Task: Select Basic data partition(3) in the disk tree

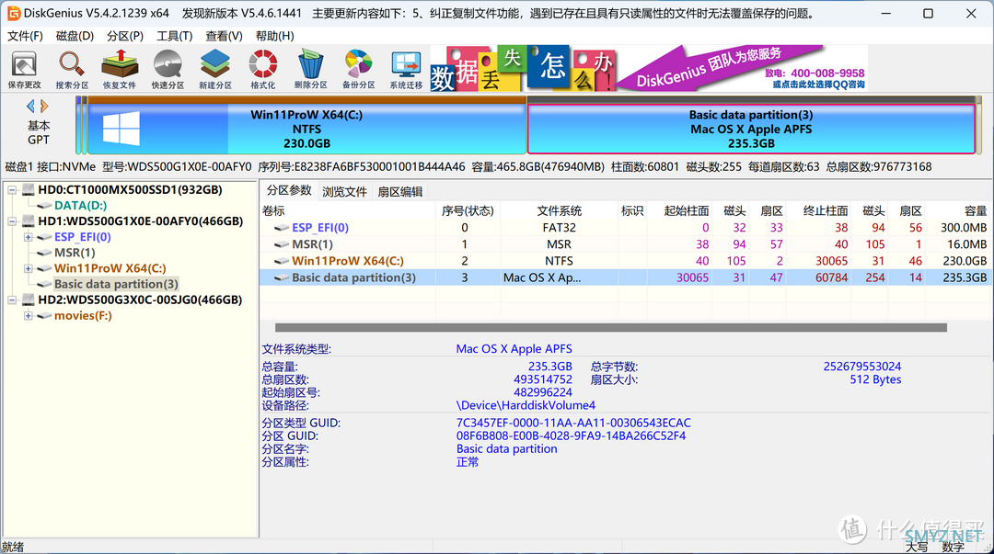Action: pyautogui.click(x=116, y=284)
